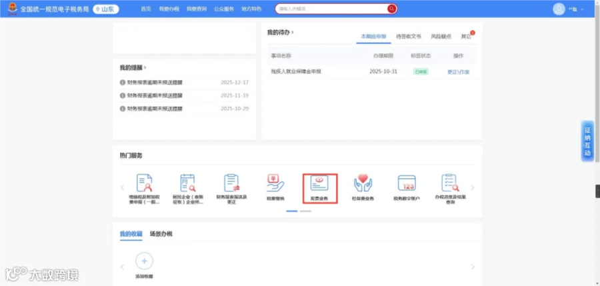Image resolution: width=600 pixels, height=286 pixels.
Task: Click the red badge on 其它 tab
Action: (x=473, y=33)
